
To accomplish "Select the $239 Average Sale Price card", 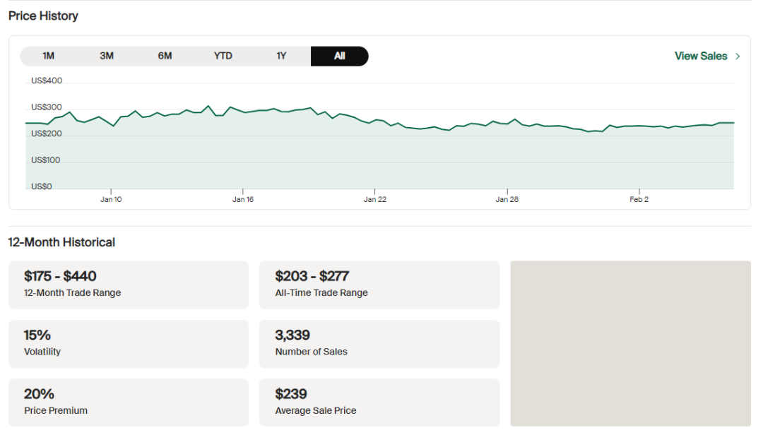I will click(x=379, y=403).
